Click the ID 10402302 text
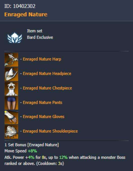 20,6
